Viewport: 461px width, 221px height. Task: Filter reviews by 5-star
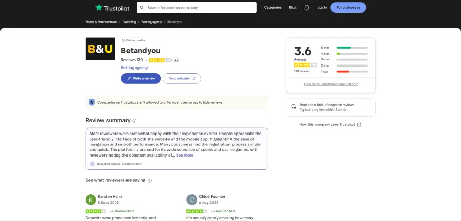point(344,48)
